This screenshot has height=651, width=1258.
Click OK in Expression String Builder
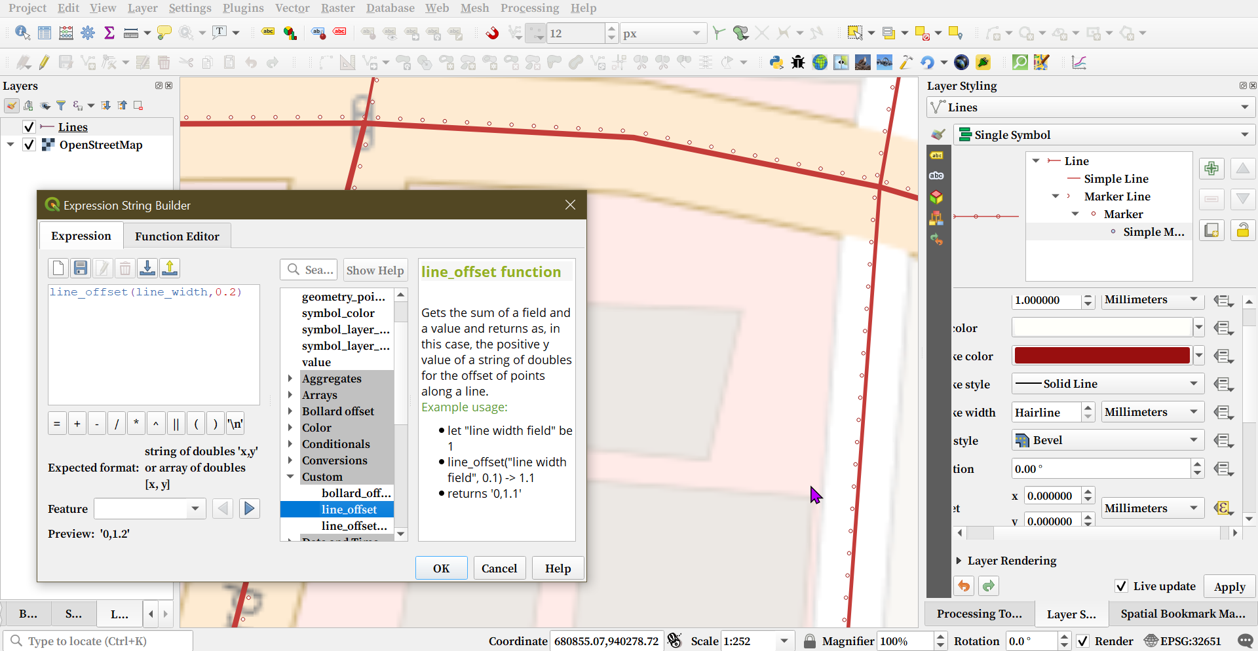tap(441, 568)
